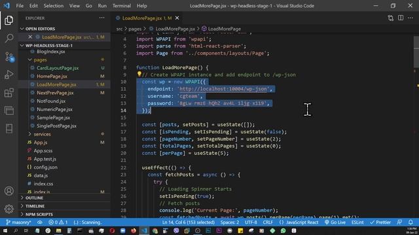The width and height of the screenshot is (419, 235).
Task: Click the feedback icon in status bar
Action: click(399, 222)
